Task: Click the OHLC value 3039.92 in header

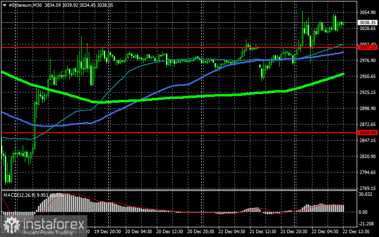Action: (x=70, y=5)
